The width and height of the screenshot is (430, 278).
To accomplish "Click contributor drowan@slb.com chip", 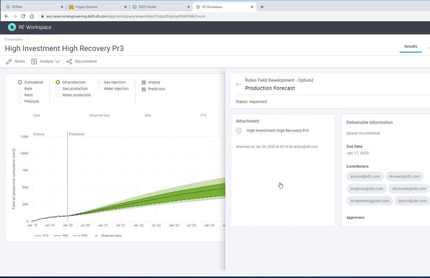I will click(404, 176).
